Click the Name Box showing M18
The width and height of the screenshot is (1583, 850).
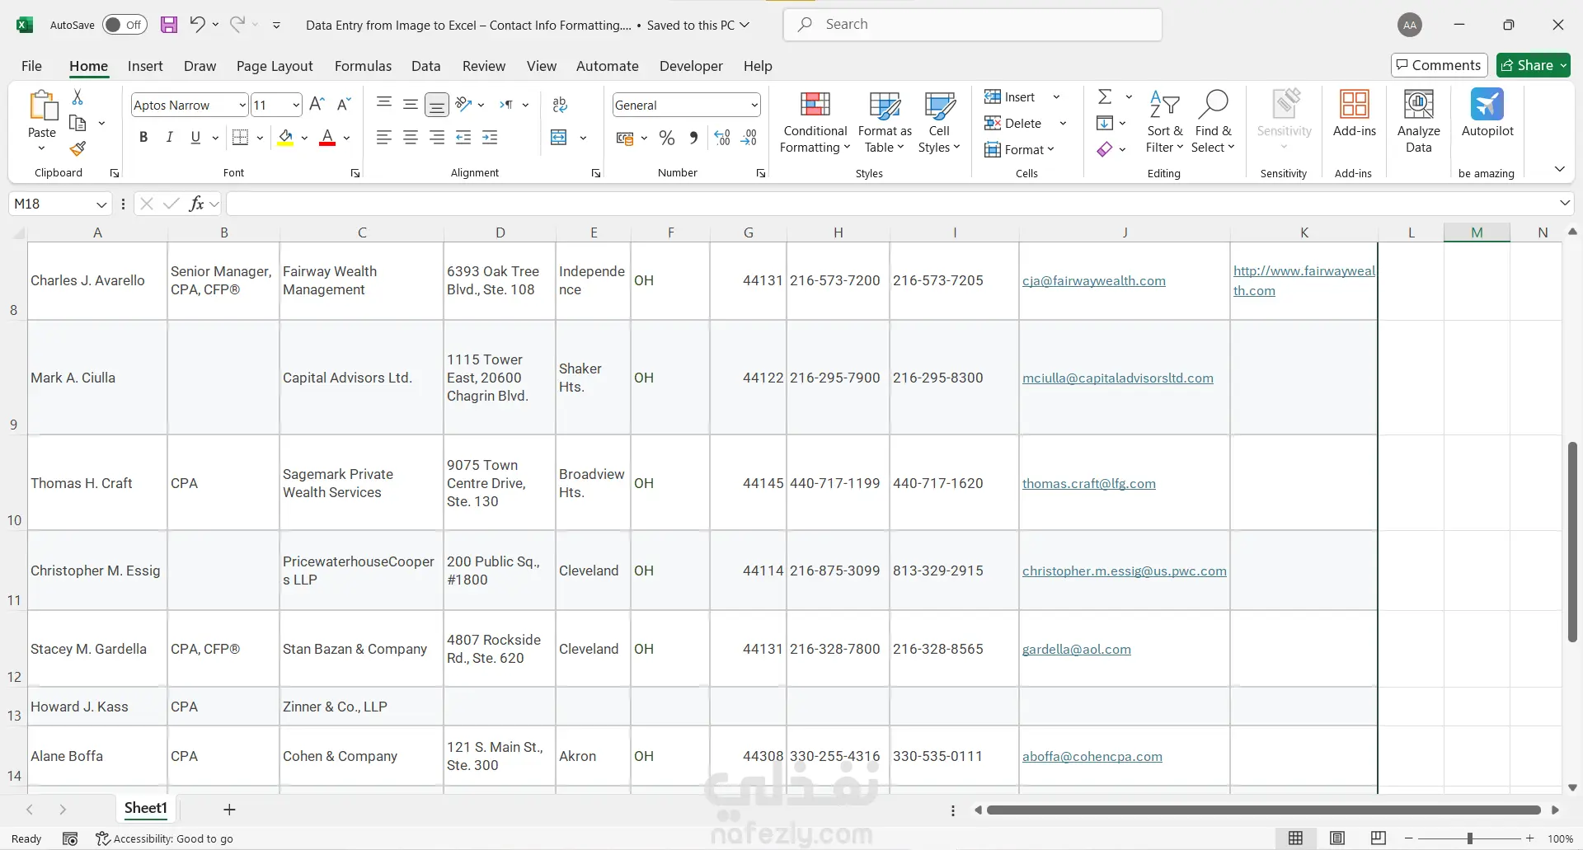[x=51, y=204]
